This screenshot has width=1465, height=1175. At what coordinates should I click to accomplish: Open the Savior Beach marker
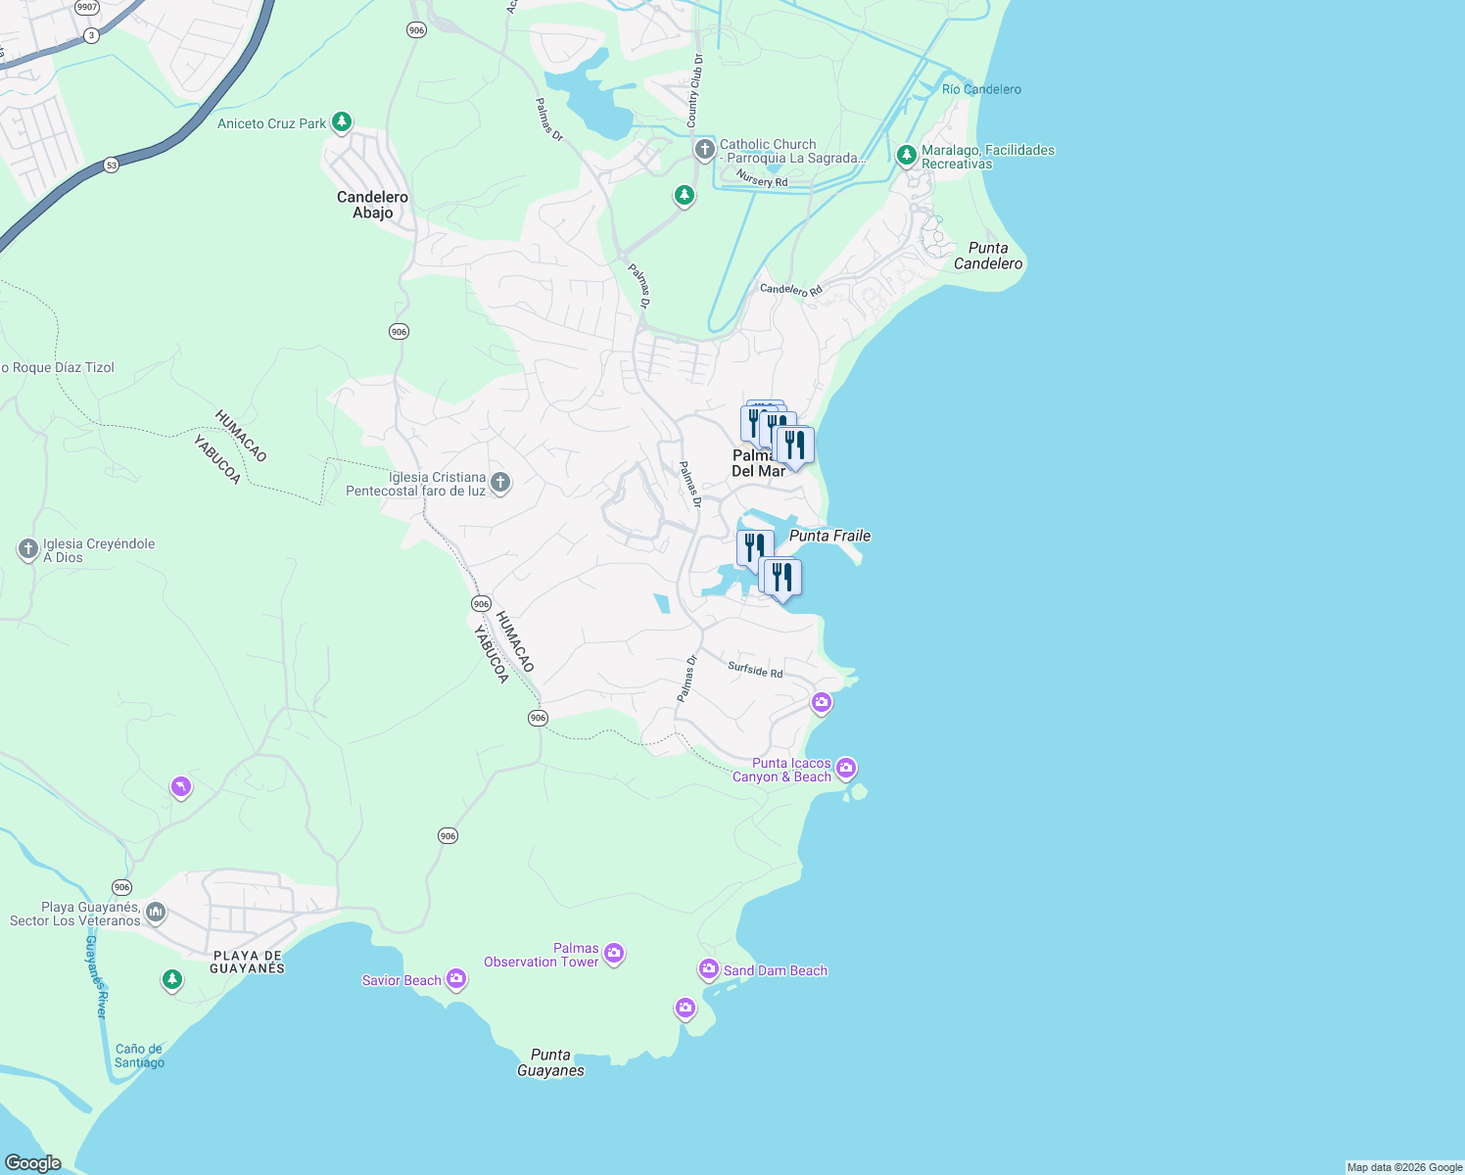coord(455,978)
